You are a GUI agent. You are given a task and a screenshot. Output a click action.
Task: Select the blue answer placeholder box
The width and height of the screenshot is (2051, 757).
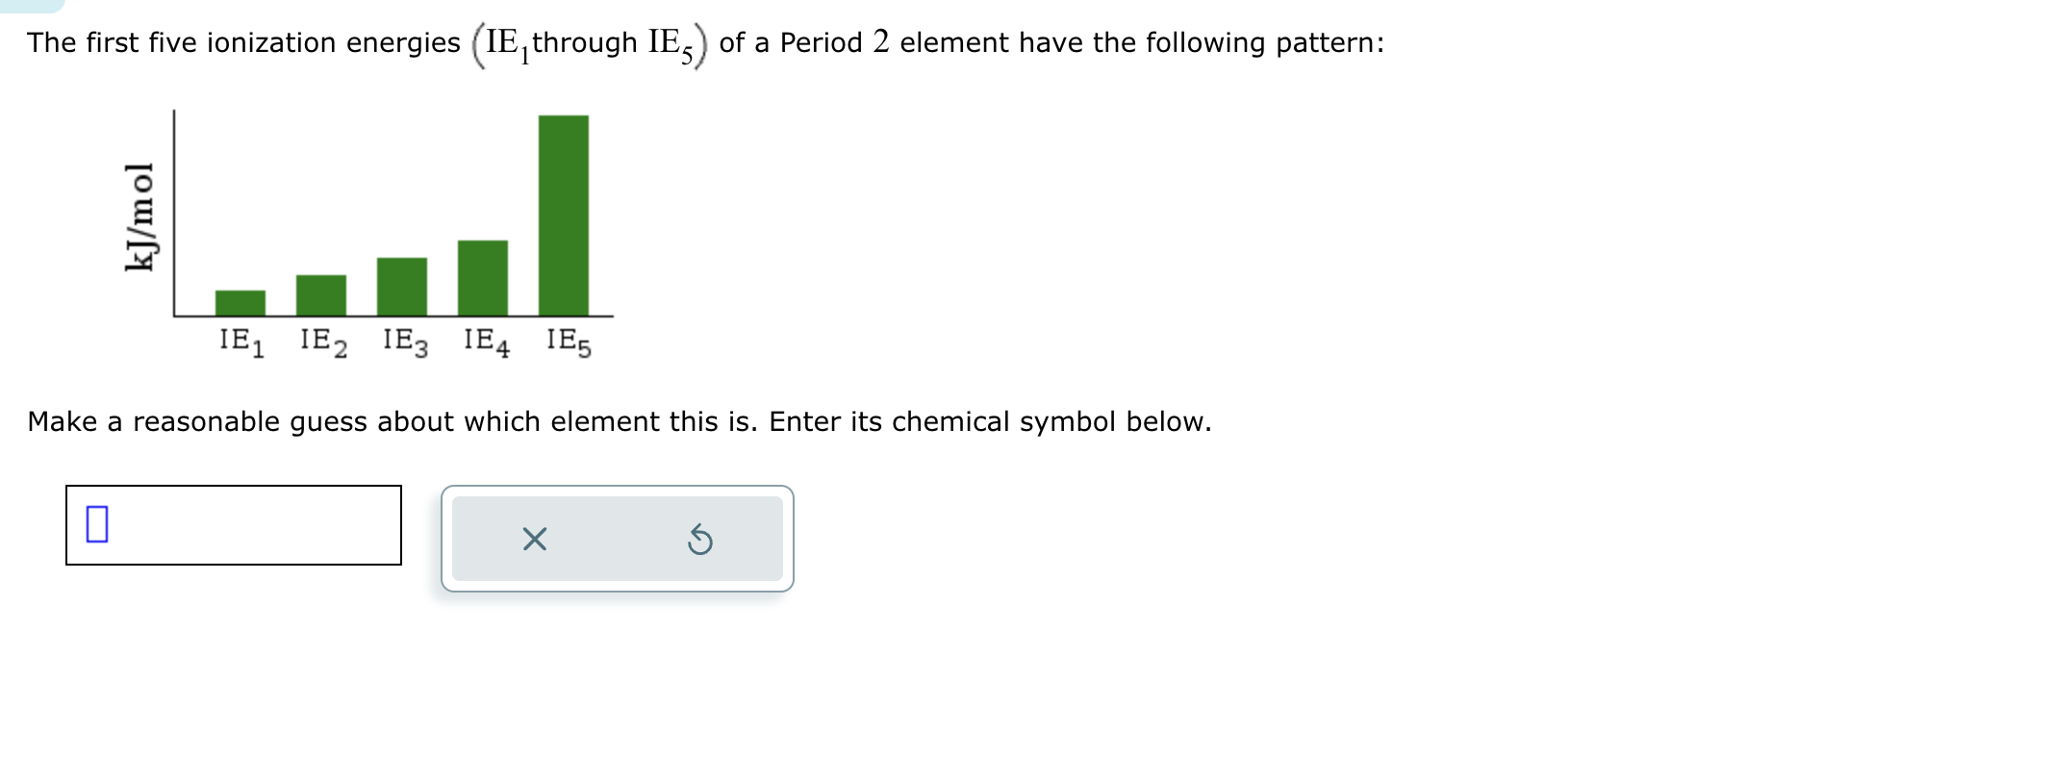pos(96,523)
